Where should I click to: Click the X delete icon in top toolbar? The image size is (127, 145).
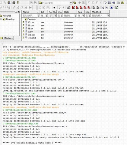click(101, 3)
